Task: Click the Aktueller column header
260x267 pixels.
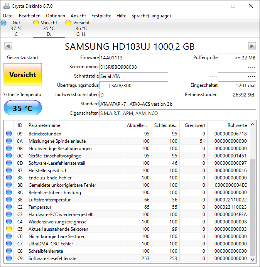Action: (x=138, y=125)
